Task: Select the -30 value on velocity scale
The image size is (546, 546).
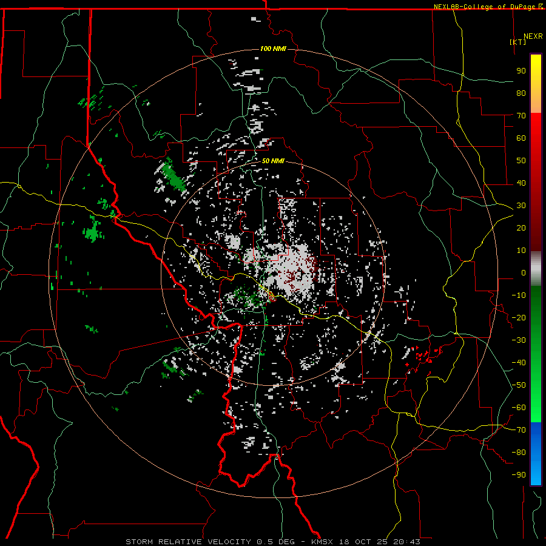Action: (519, 340)
